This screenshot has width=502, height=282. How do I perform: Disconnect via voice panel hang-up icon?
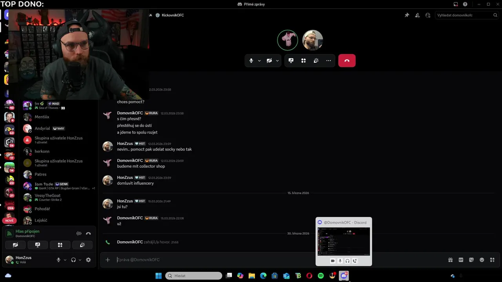[x=89, y=233]
